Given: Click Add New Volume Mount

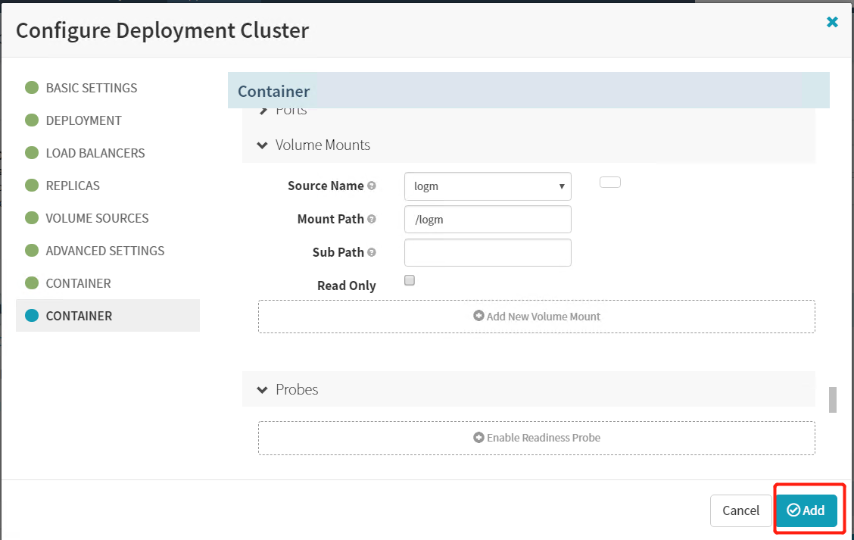Looking at the screenshot, I should (536, 317).
